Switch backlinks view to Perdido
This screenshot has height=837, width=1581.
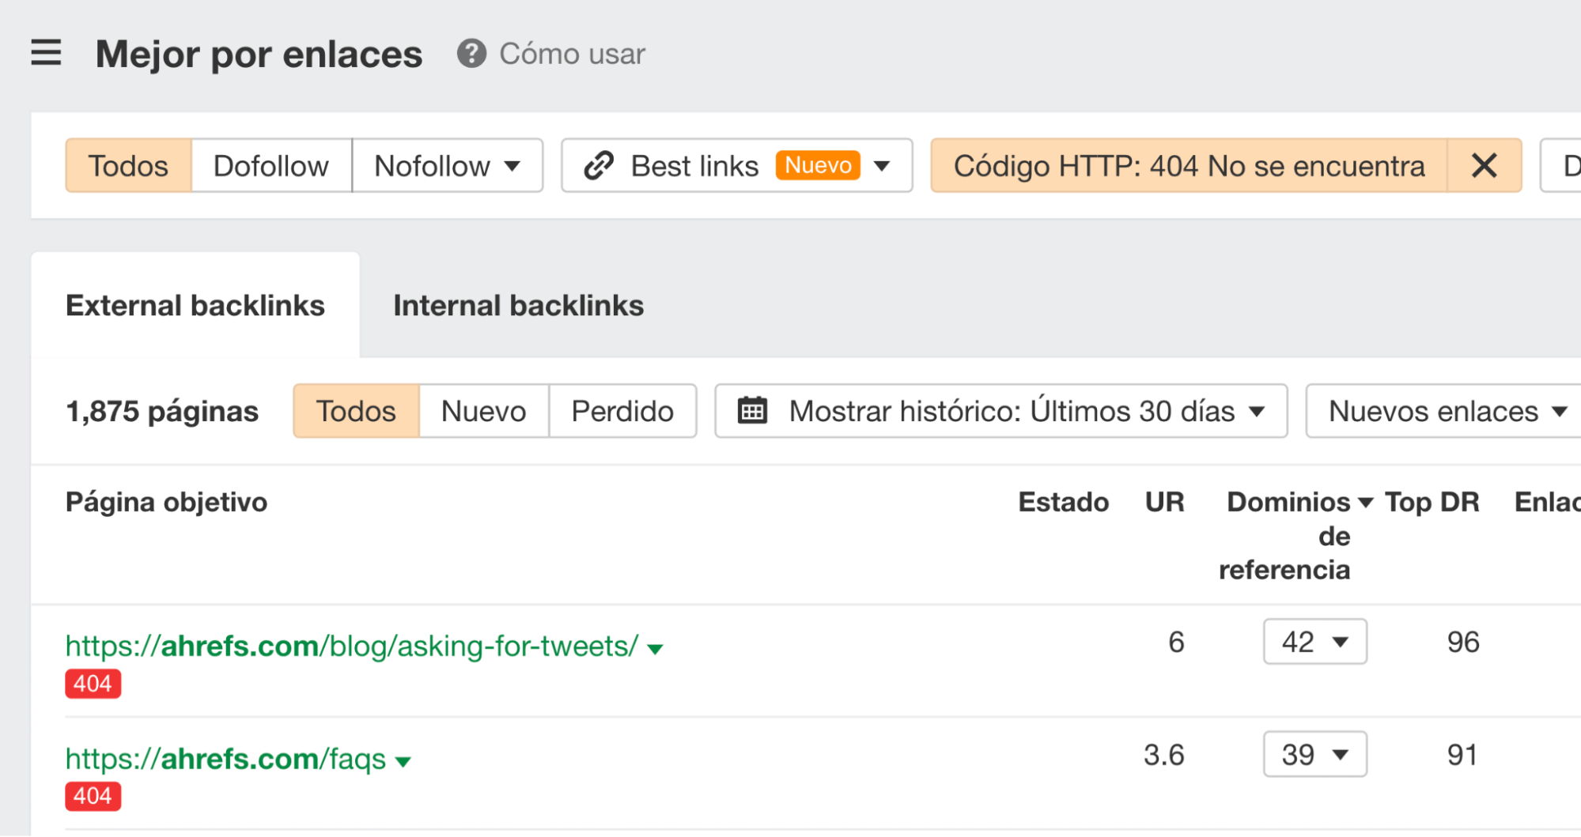tap(622, 410)
